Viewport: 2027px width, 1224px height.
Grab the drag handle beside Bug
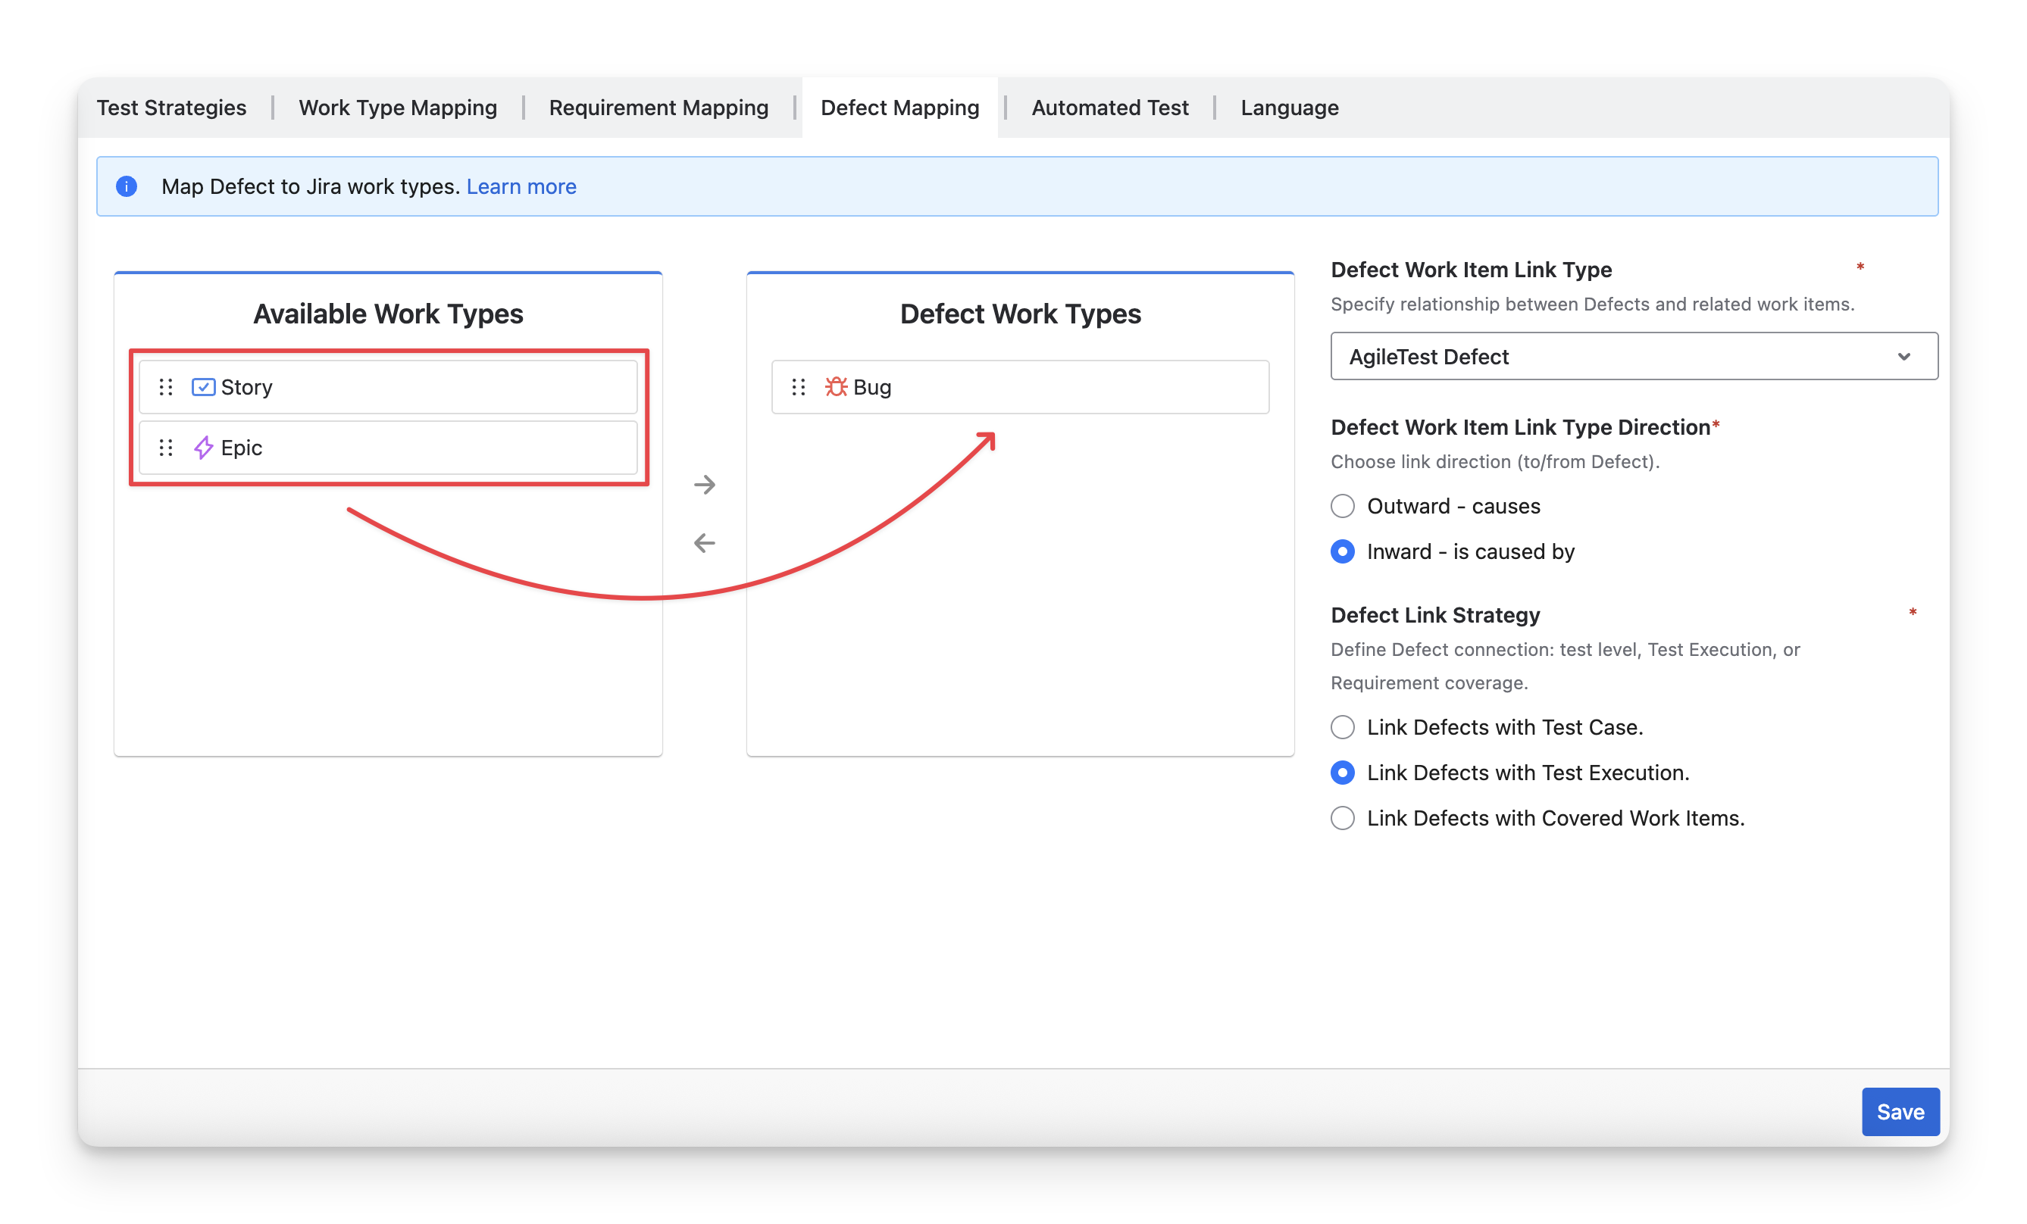[798, 387]
